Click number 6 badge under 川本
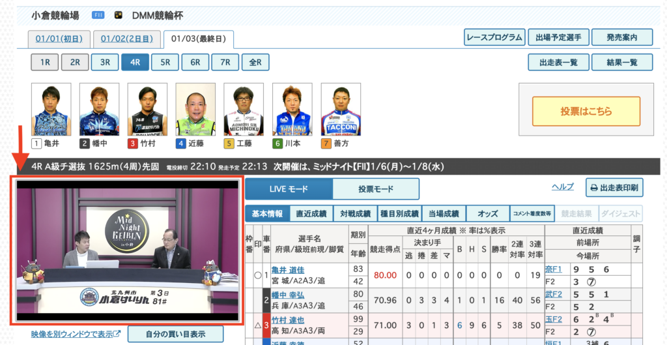 point(277,143)
